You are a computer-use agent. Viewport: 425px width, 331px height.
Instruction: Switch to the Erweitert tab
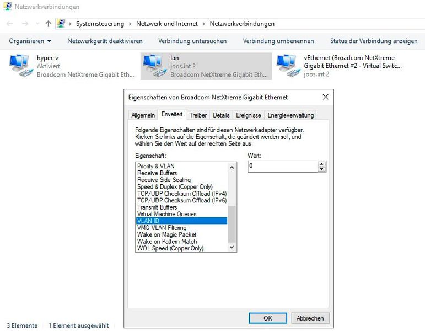point(172,114)
